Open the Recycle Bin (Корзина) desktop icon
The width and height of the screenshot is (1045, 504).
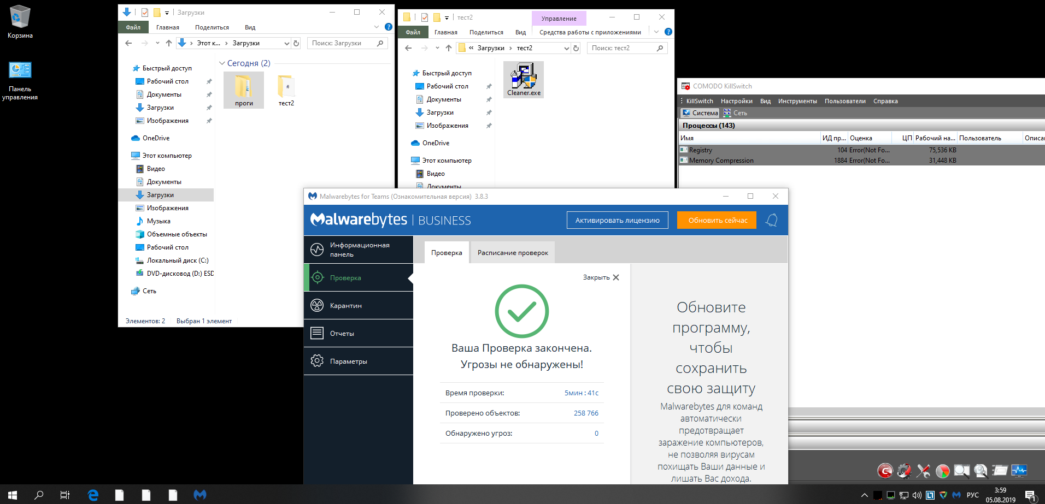point(20,22)
